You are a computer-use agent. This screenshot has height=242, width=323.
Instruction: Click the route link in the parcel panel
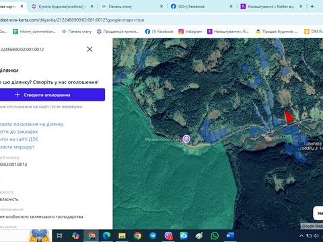(x=17, y=147)
